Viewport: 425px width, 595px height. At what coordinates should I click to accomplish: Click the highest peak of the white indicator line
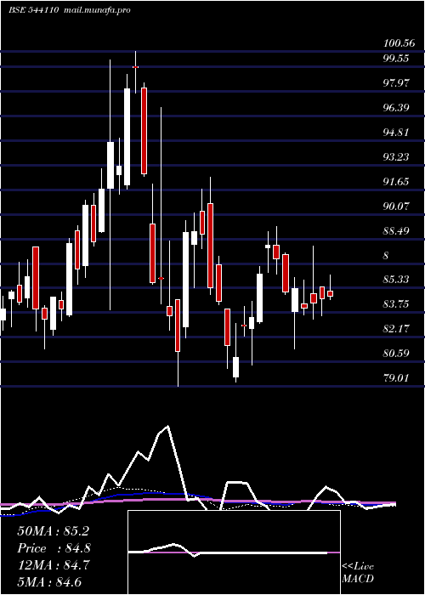point(167,426)
